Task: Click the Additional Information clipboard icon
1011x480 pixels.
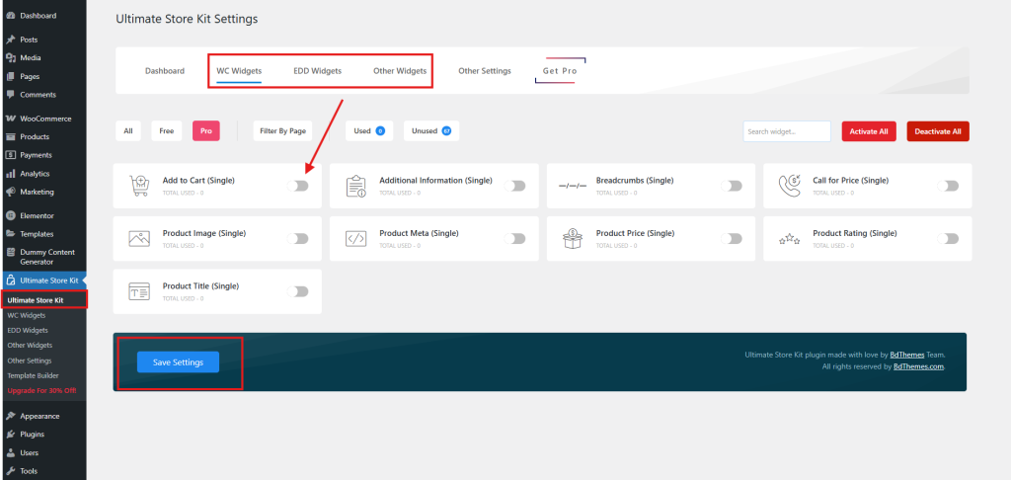Action: tap(355, 186)
